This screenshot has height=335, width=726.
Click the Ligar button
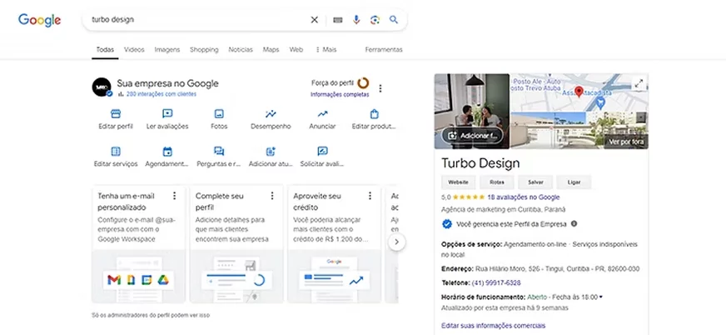pyautogui.click(x=574, y=182)
